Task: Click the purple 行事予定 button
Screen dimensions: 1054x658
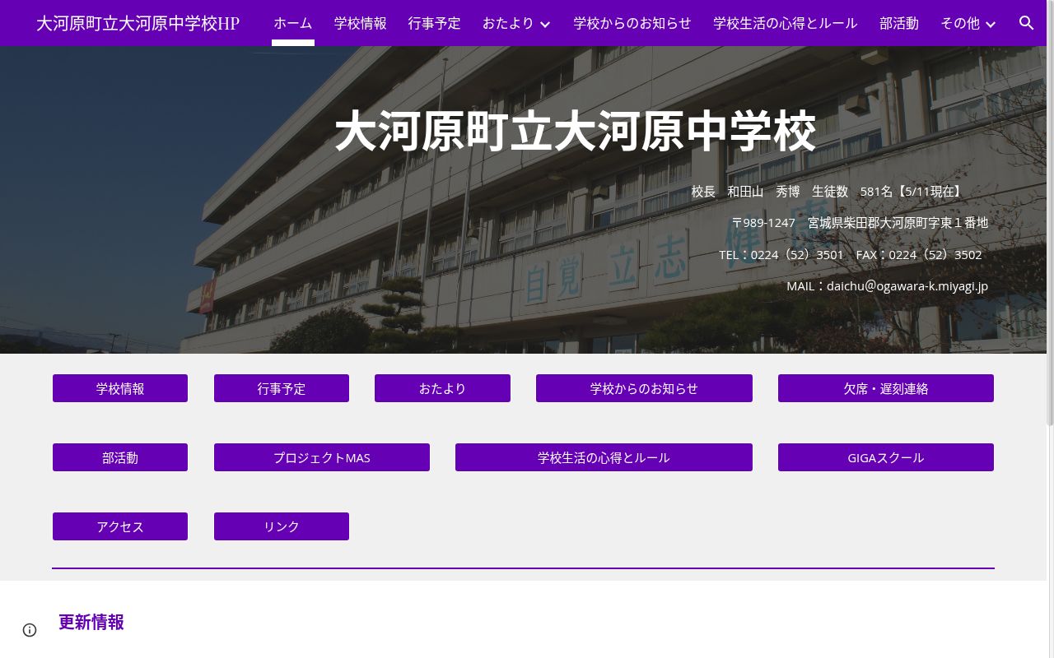Action: [x=282, y=388]
